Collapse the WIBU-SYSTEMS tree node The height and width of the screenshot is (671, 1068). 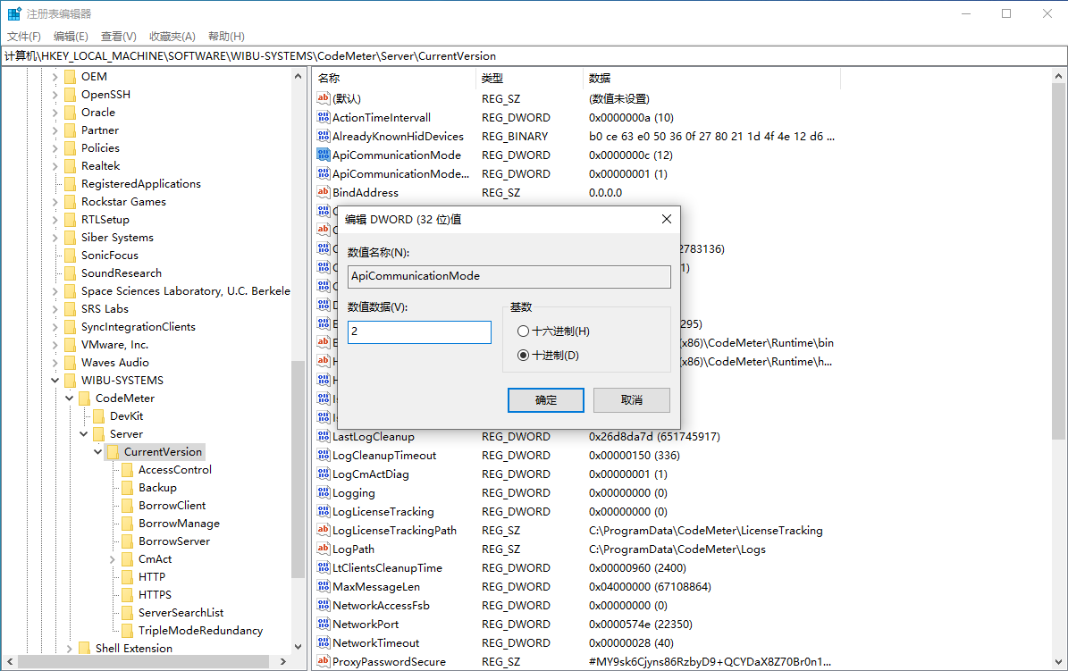pyautogui.click(x=55, y=380)
